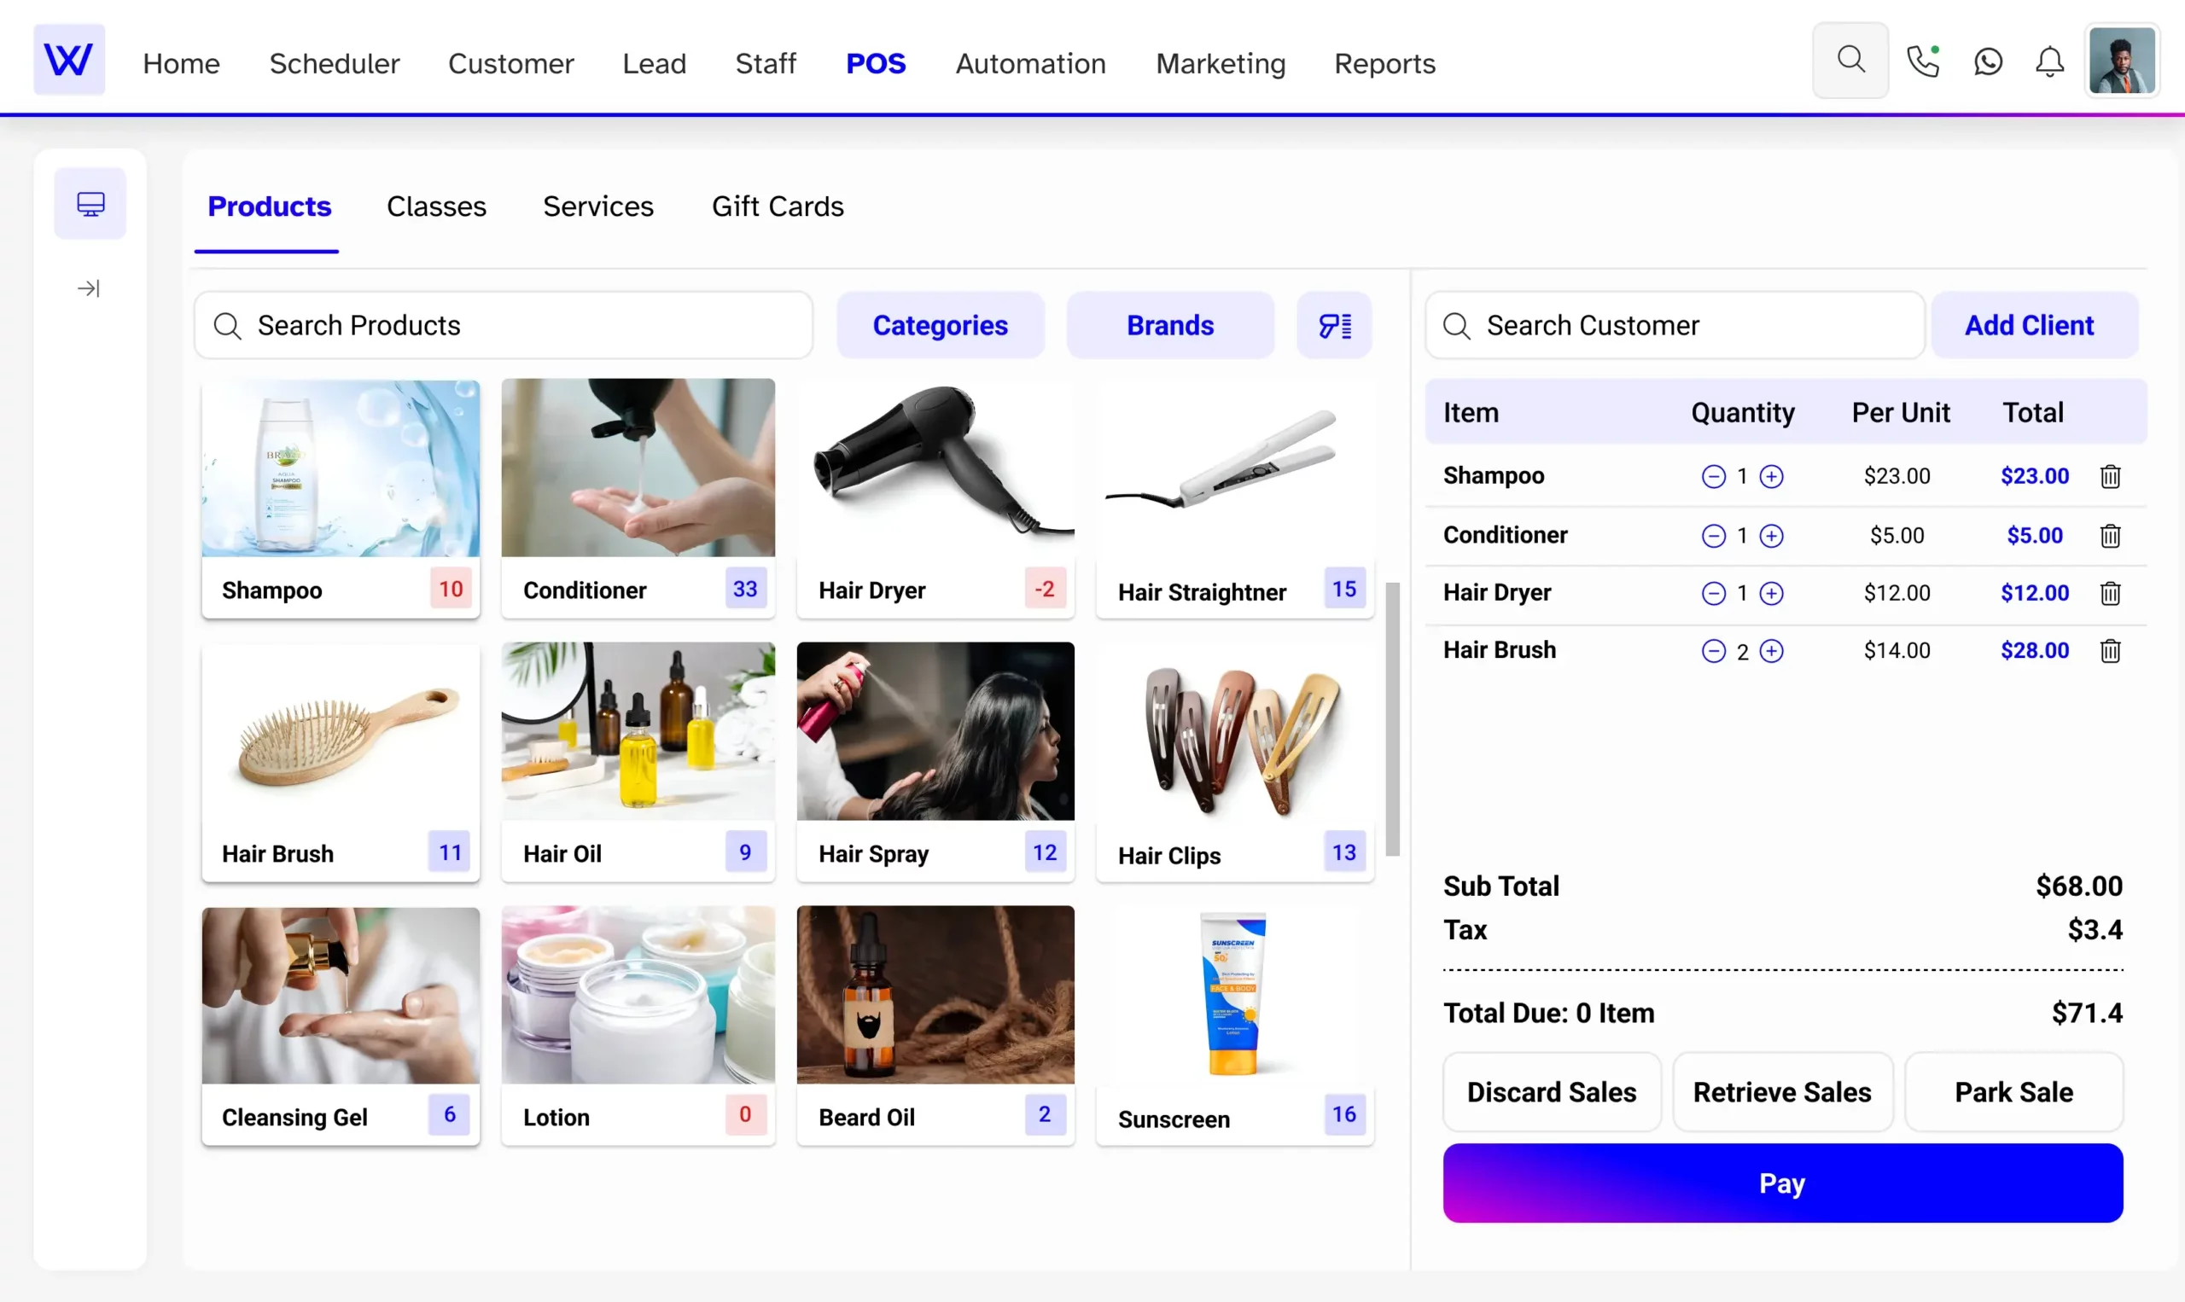
Task: Decrease Hair Brush quantity with minus
Action: (x=1713, y=651)
